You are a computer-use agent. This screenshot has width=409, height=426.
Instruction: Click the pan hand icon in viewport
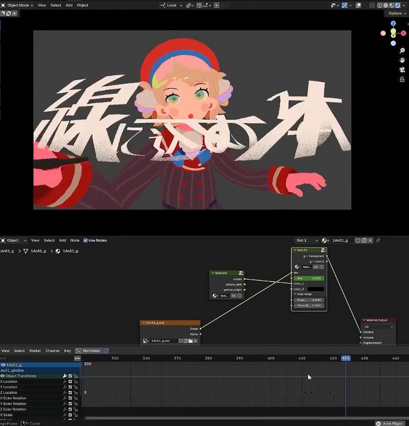click(402, 60)
